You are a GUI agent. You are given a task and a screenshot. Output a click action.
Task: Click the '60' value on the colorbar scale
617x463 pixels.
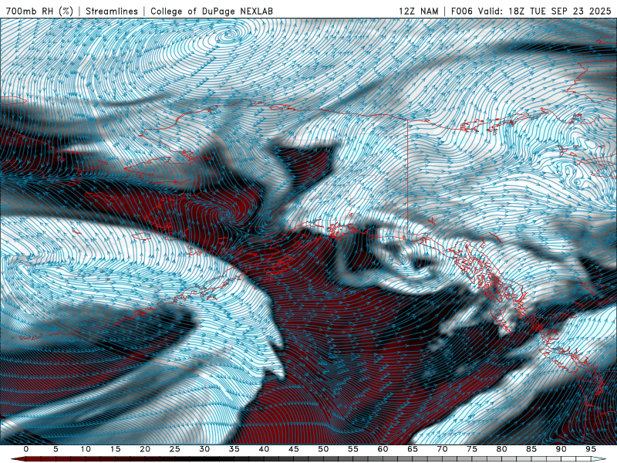click(x=383, y=449)
